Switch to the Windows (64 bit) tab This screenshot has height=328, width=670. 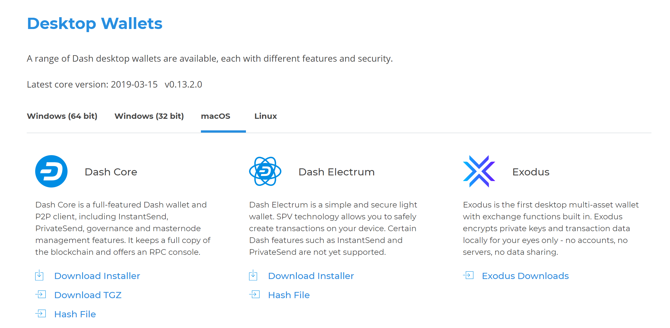(x=62, y=116)
